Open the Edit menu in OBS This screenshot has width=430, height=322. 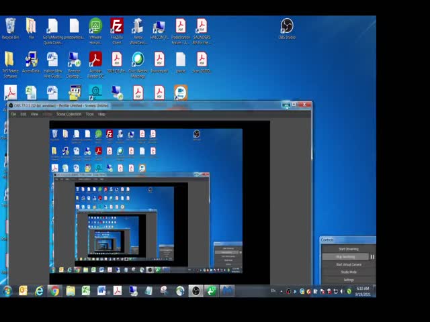click(24, 114)
